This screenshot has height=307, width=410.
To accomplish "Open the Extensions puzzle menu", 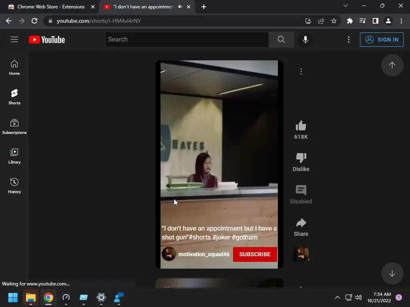I will coord(350,21).
